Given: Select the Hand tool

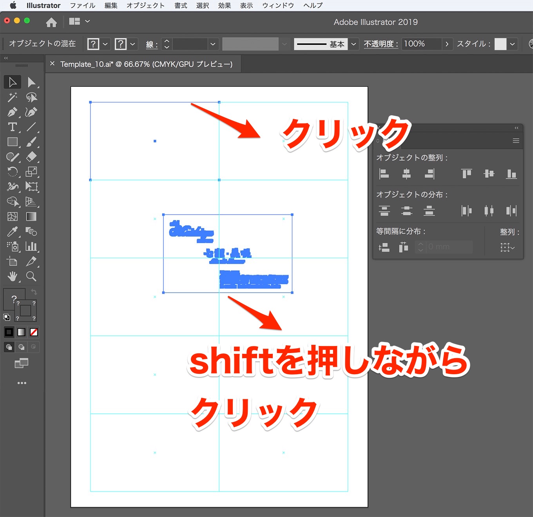Looking at the screenshot, I should coord(13,276).
